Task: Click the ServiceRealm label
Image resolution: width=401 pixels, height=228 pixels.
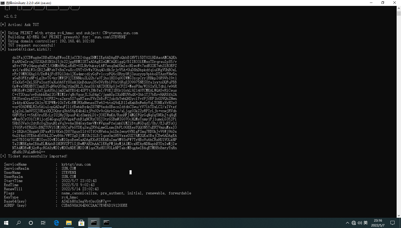Action: pos(16,168)
